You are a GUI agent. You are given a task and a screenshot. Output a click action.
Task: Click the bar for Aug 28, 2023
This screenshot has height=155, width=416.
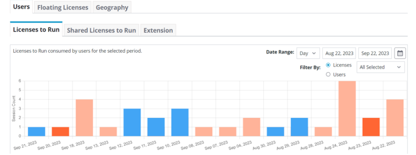[323, 132]
